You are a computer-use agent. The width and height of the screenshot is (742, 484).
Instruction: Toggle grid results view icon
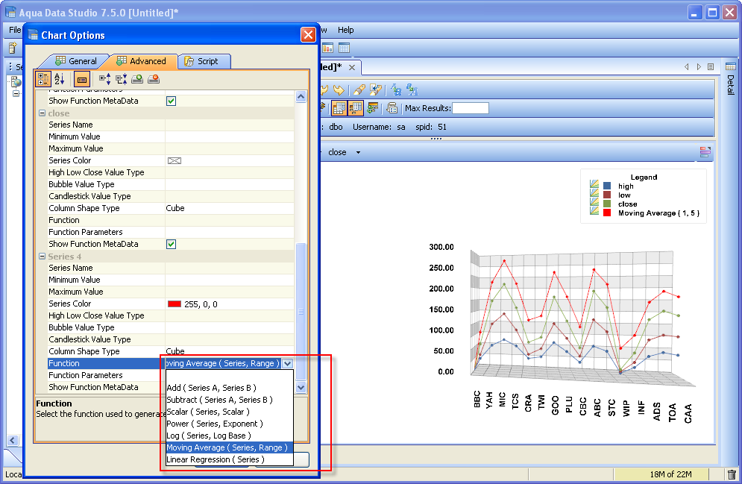[x=339, y=108]
